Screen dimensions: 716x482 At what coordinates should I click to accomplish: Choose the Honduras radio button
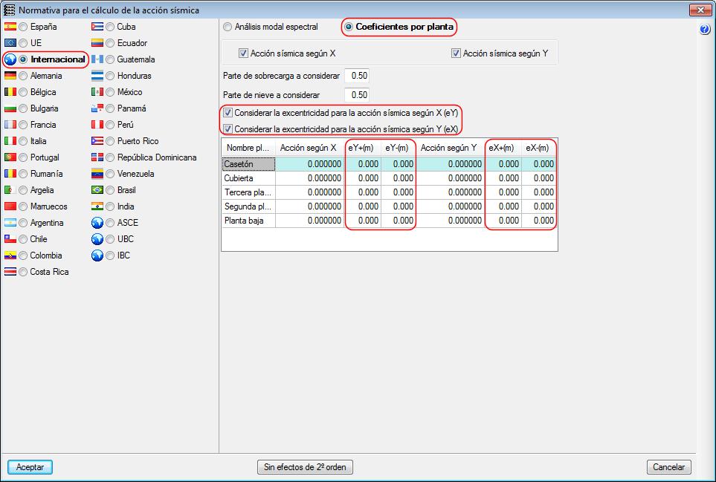click(110, 76)
